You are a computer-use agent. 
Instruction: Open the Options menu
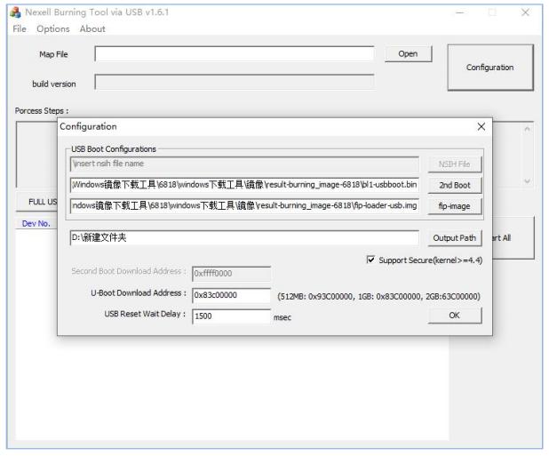pyautogui.click(x=53, y=28)
